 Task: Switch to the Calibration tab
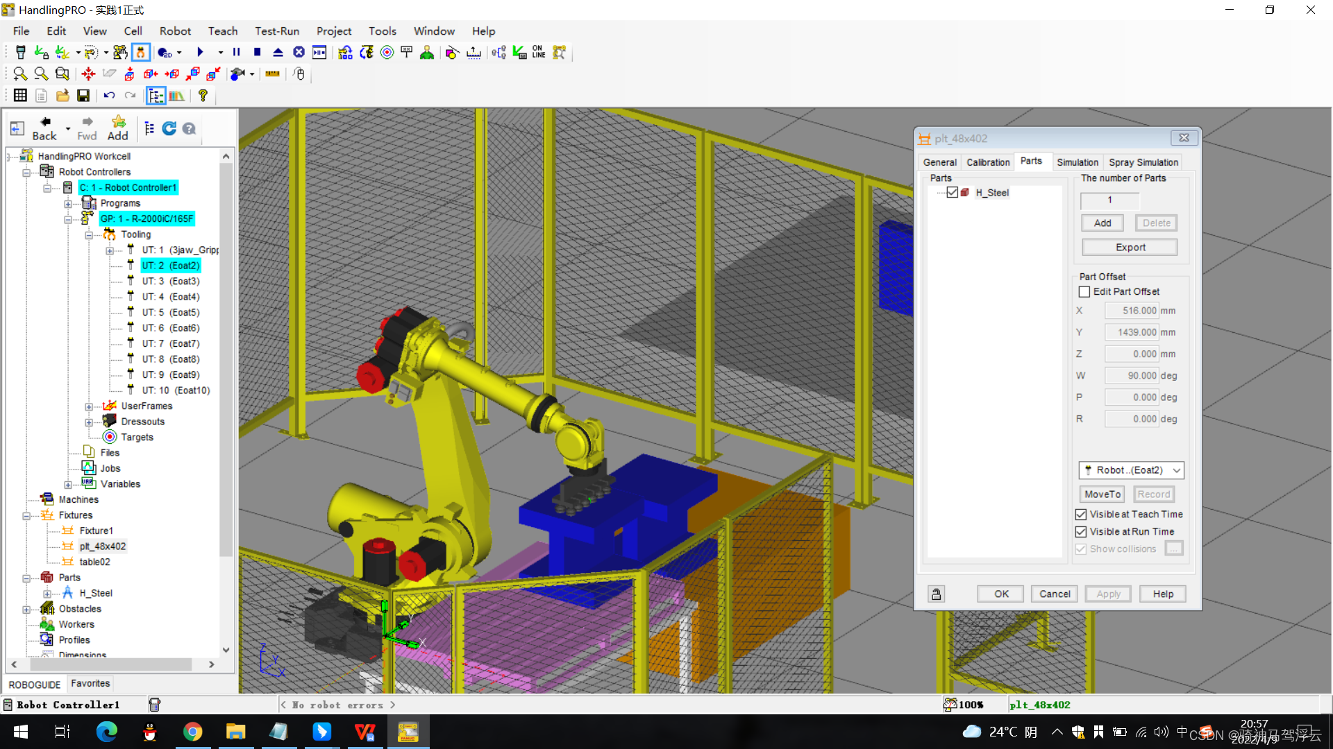tap(988, 162)
